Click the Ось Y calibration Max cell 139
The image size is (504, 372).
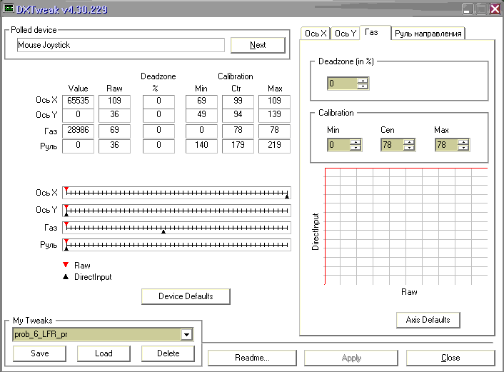tap(275, 115)
